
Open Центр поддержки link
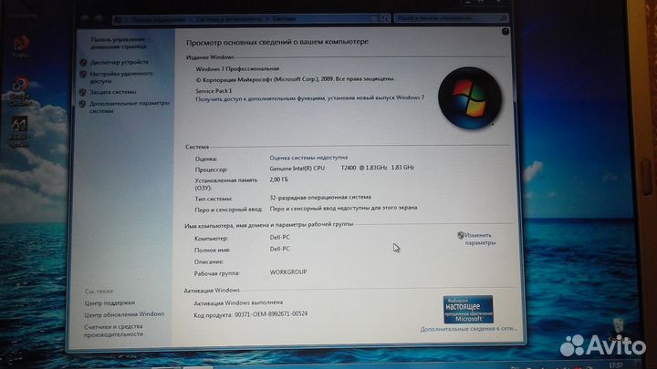pyautogui.click(x=109, y=302)
